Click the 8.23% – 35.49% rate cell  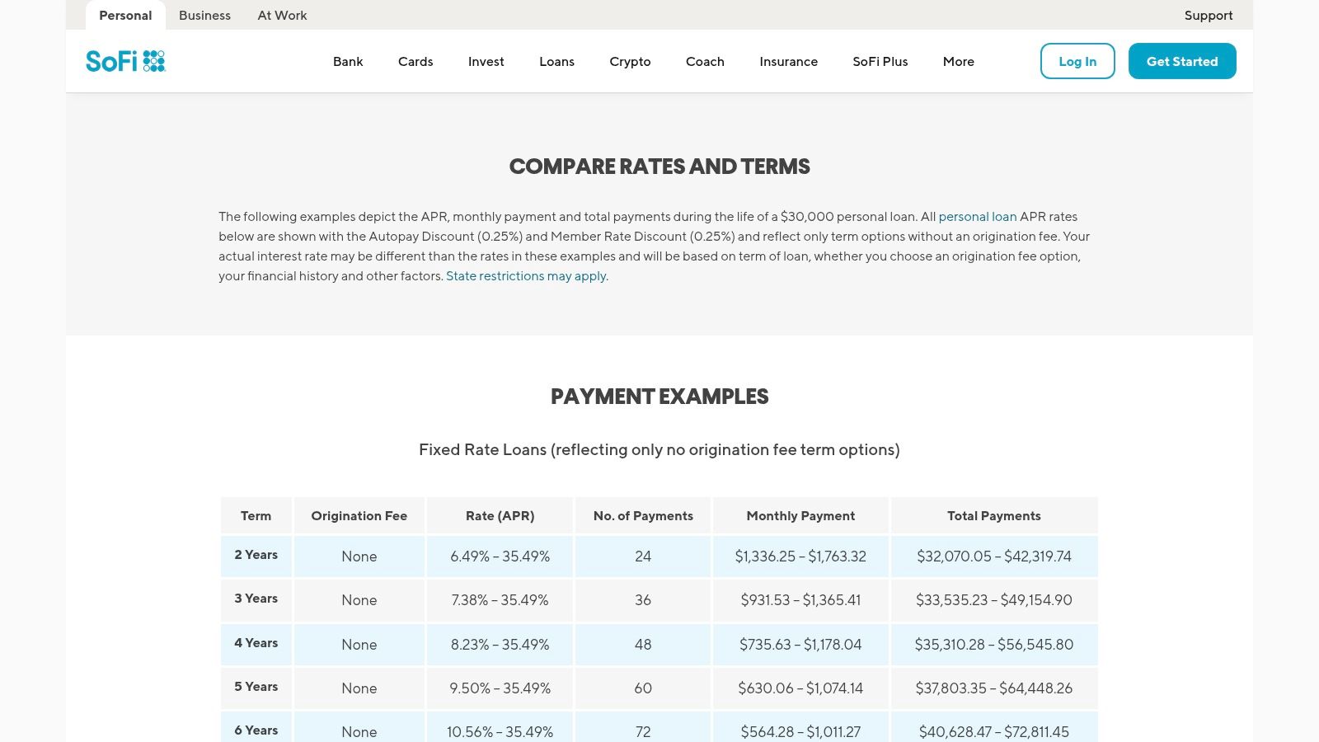click(x=500, y=644)
